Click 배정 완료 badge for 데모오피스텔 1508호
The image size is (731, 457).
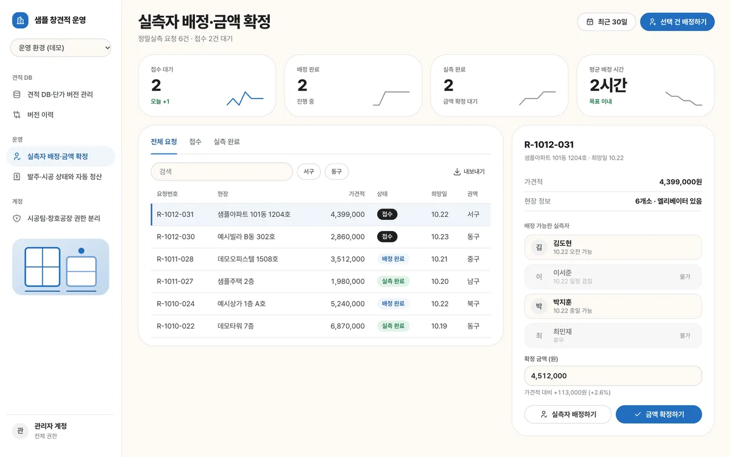tap(393, 259)
